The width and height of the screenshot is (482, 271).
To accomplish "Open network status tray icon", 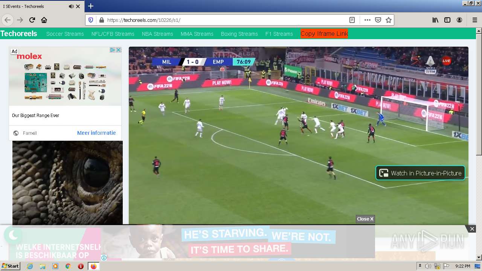I will [x=437, y=266].
